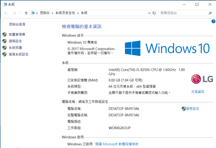Select the heading 檢視電腦的基本資訊
Viewport: 216px width, 148px height.
(x=82, y=26)
